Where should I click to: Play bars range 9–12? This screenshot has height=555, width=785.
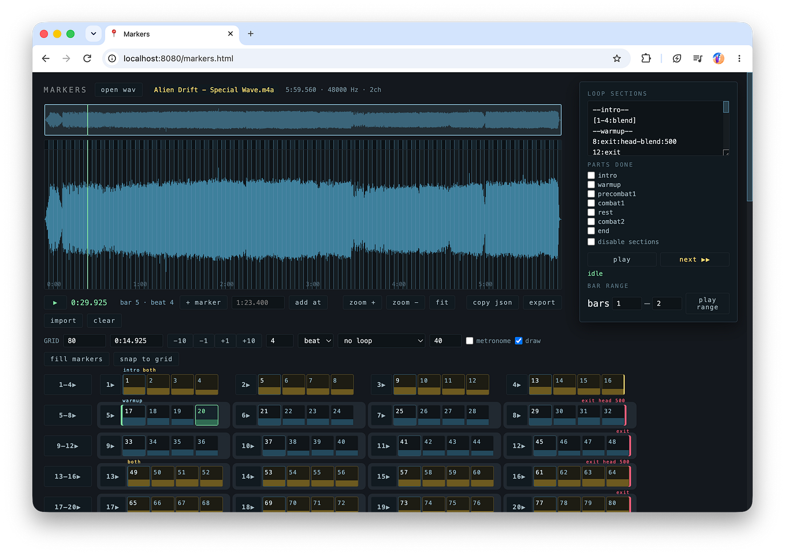pyautogui.click(x=67, y=446)
